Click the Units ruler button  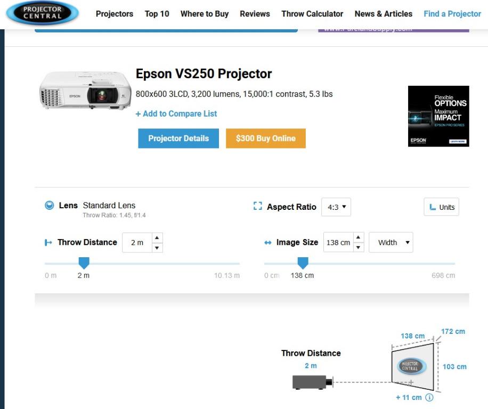[x=441, y=207]
